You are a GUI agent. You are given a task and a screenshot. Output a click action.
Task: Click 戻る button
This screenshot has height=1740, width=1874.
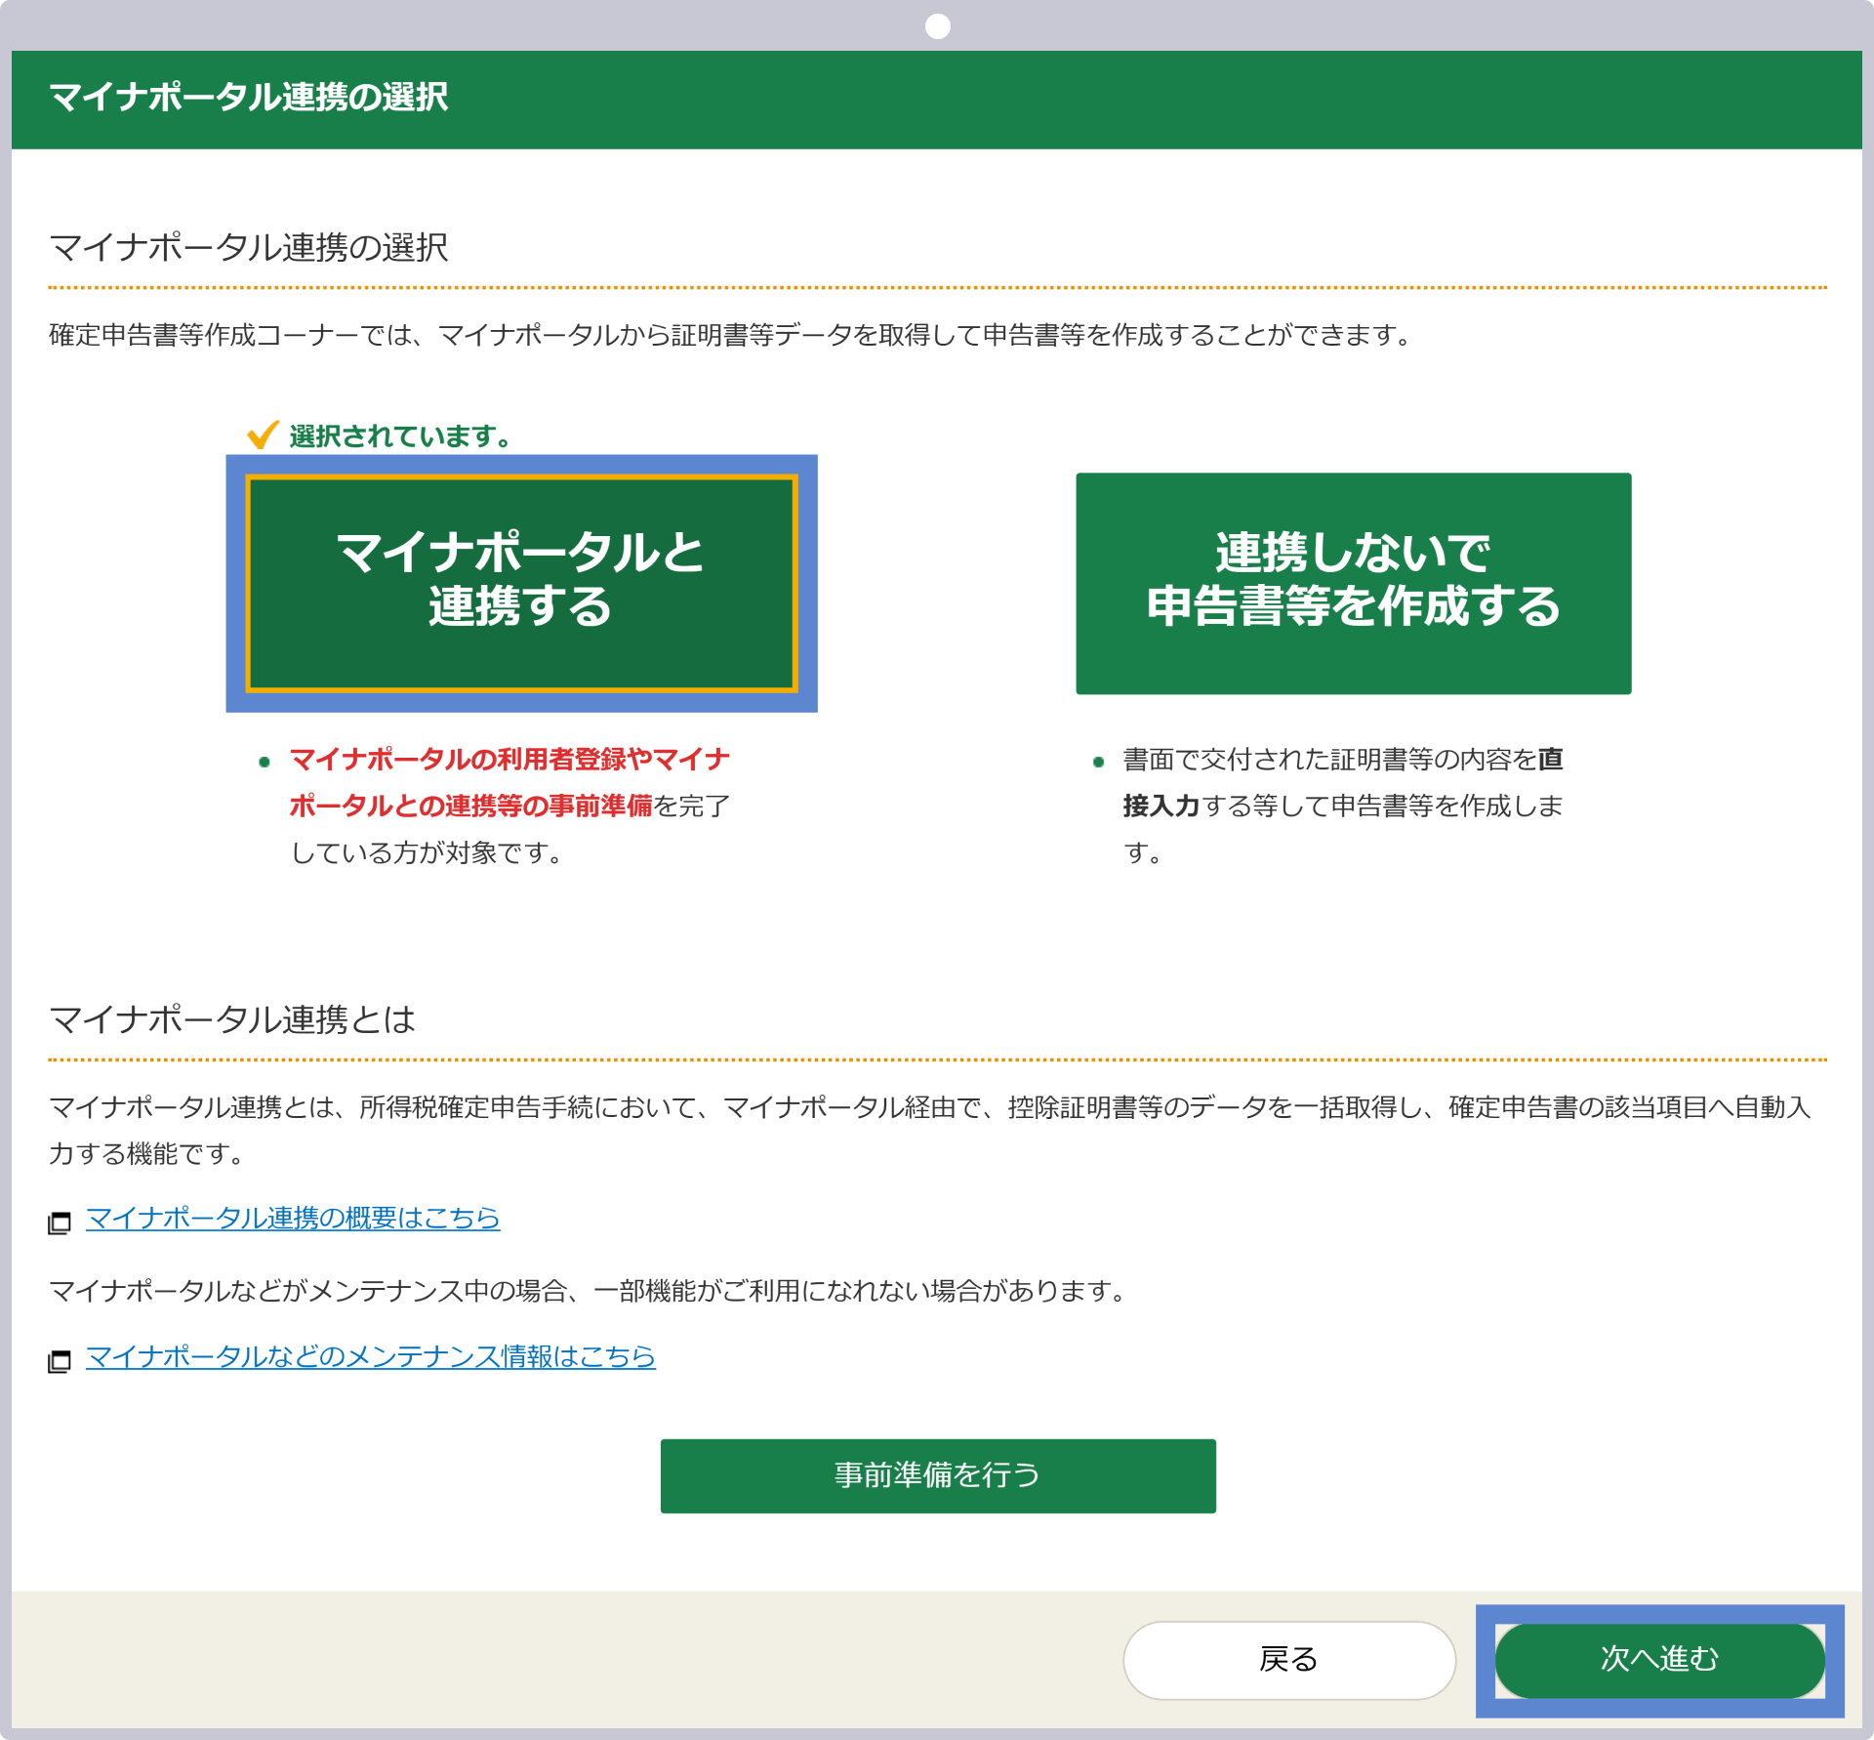click(x=1288, y=1659)
